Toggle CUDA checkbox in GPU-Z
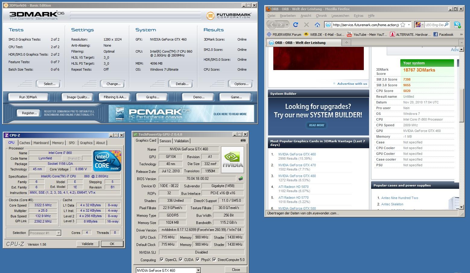 (x=181, y=260)
